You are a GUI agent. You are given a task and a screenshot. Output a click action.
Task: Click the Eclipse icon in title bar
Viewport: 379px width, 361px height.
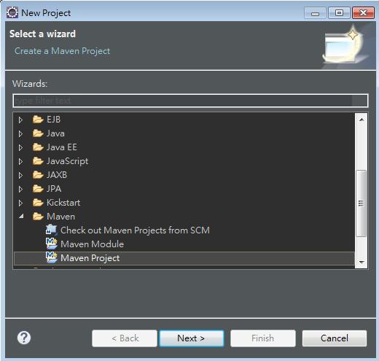pos(12,12)
